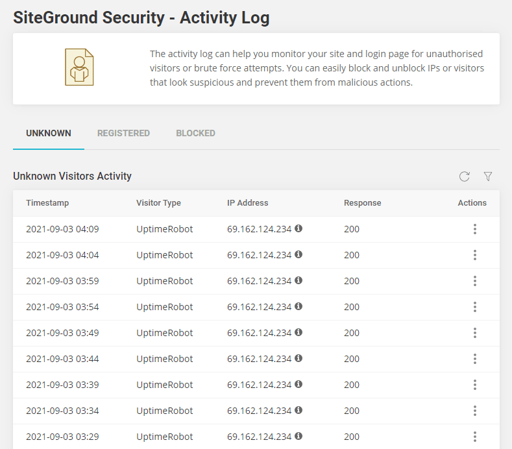Viewport: 512px width, 449px height.
Task: Select timestamp 2021-09-03 03:44
Action: [x=62, y=359]
